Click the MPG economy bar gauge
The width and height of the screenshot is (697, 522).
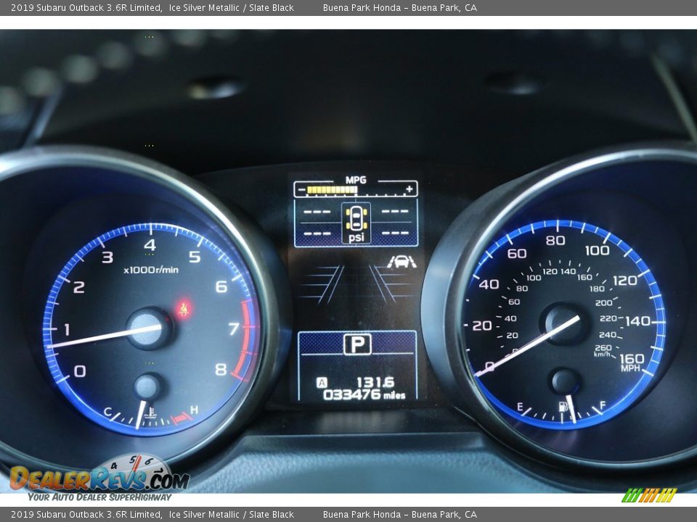click(356, 189)
